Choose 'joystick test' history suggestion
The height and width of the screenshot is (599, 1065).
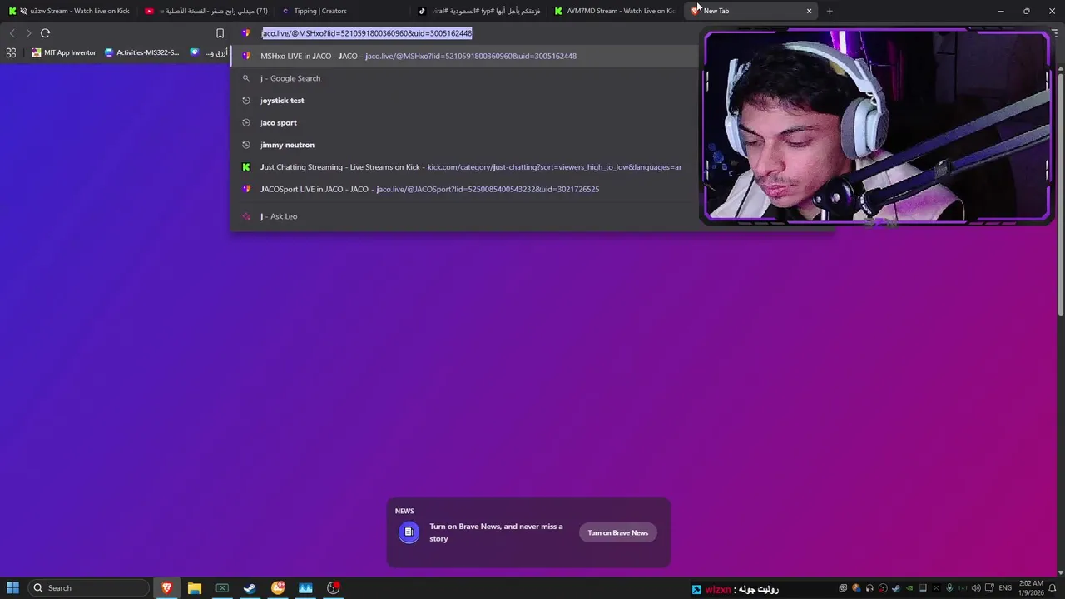pos(466,101)
